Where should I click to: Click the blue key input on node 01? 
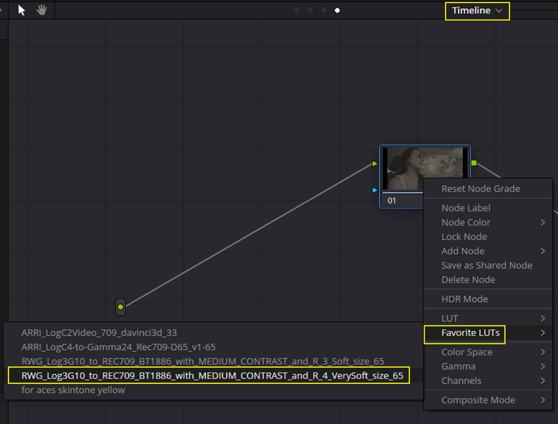click(x=374, y=190)
